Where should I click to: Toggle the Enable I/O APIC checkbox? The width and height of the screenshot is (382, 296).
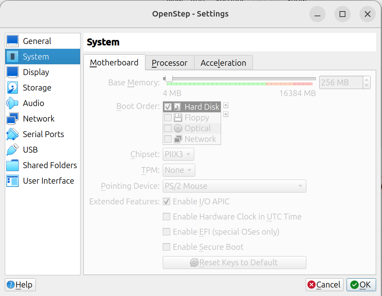coord(166,202)
